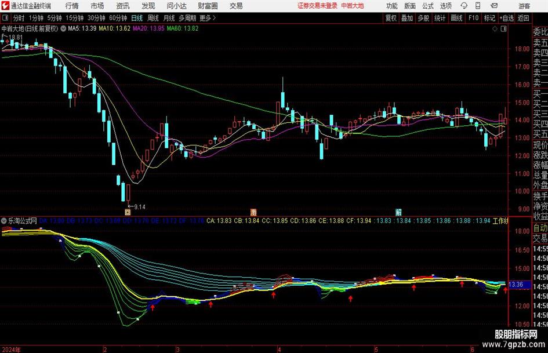Viewport: 548px width, 353px height.
Task: Click the orange 回 marker below the chart
Action: (128, 212)
